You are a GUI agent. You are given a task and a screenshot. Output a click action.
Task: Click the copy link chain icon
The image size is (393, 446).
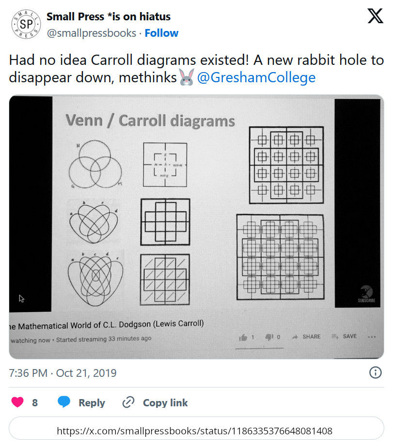tap(128, 402)
